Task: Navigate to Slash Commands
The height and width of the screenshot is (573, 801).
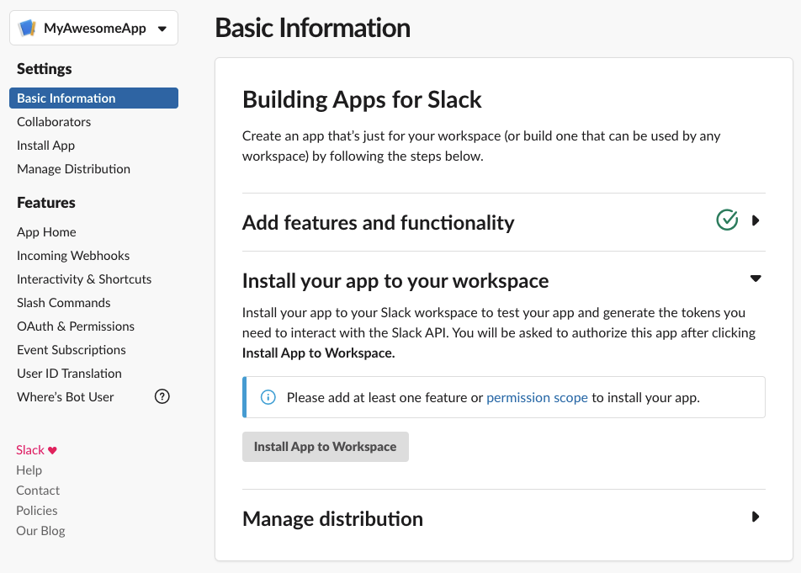Action: pos(64,303)
